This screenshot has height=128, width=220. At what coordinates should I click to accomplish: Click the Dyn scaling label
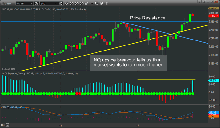(3, 125)
